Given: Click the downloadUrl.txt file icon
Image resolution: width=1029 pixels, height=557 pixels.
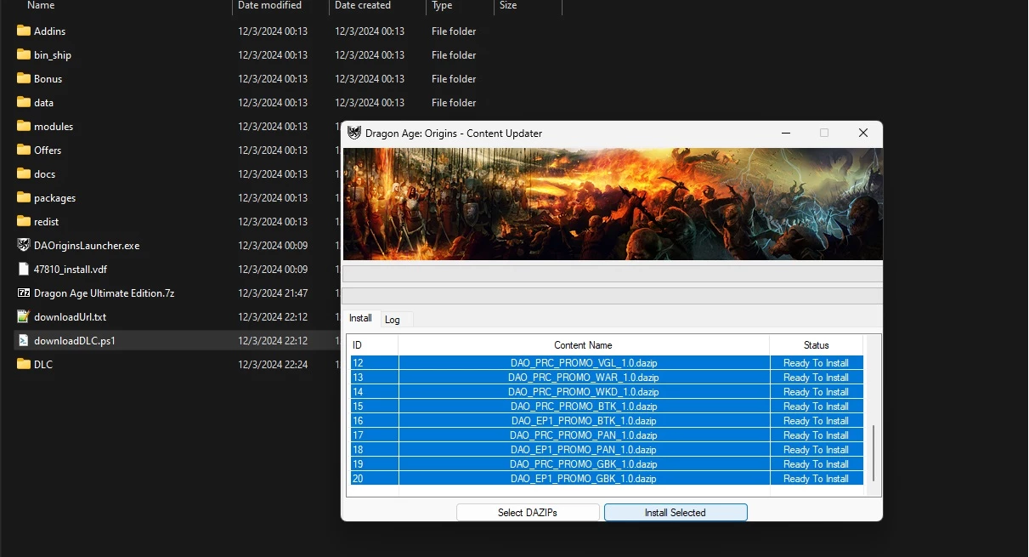Looking at the screenshot, I should pyautogui.click(x=24, y=316).
